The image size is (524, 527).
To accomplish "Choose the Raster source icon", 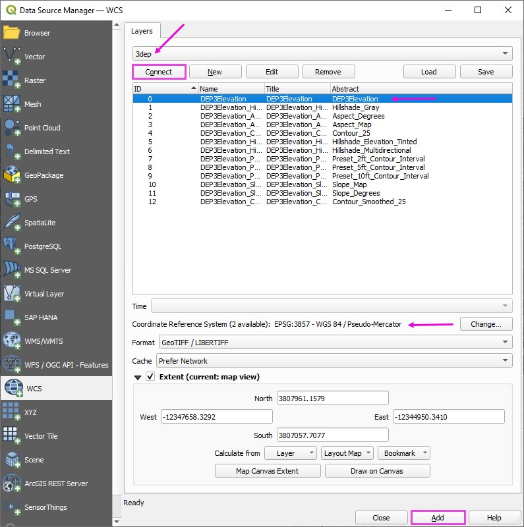I will tap(13, 80).
